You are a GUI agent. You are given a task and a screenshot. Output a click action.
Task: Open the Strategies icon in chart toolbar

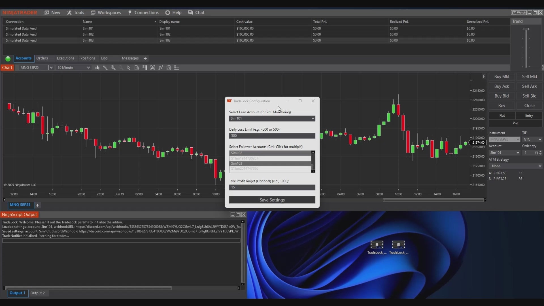click(x=169, y=68)
